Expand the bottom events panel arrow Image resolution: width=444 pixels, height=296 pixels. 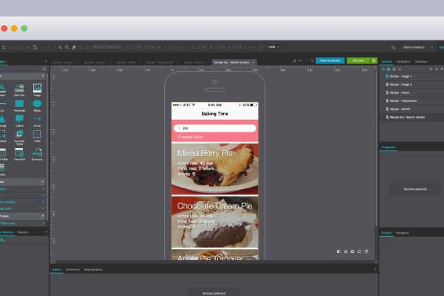[x=375, y=269]
